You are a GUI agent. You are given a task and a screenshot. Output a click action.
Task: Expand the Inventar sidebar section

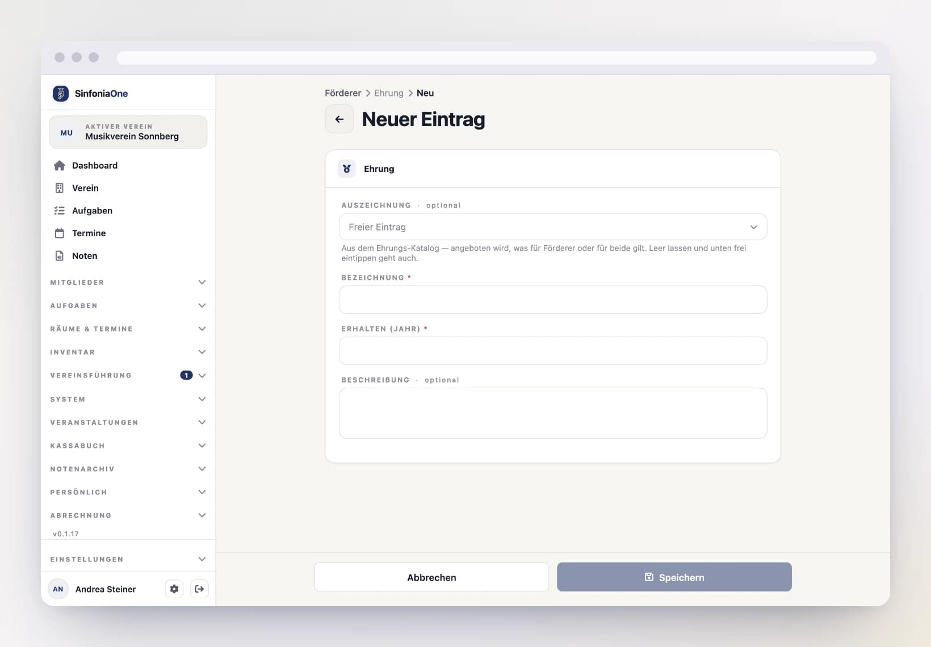click(x=128, y=352)
